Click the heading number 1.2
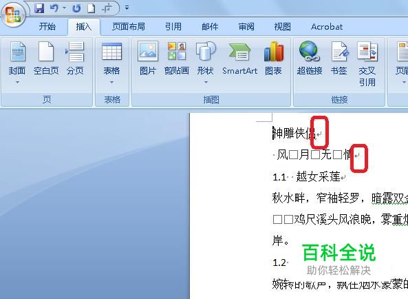 click(x=279, y=262)
